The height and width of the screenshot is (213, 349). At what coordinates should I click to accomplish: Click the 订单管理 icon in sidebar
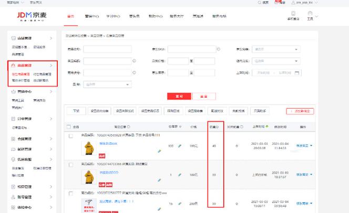(x=13, y=119)
